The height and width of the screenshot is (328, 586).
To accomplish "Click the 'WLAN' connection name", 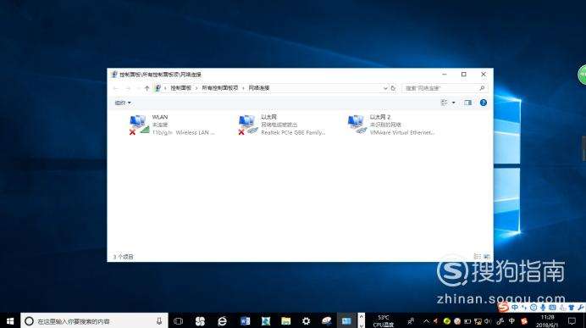I will pyautogui.click(x=160, y=117).
